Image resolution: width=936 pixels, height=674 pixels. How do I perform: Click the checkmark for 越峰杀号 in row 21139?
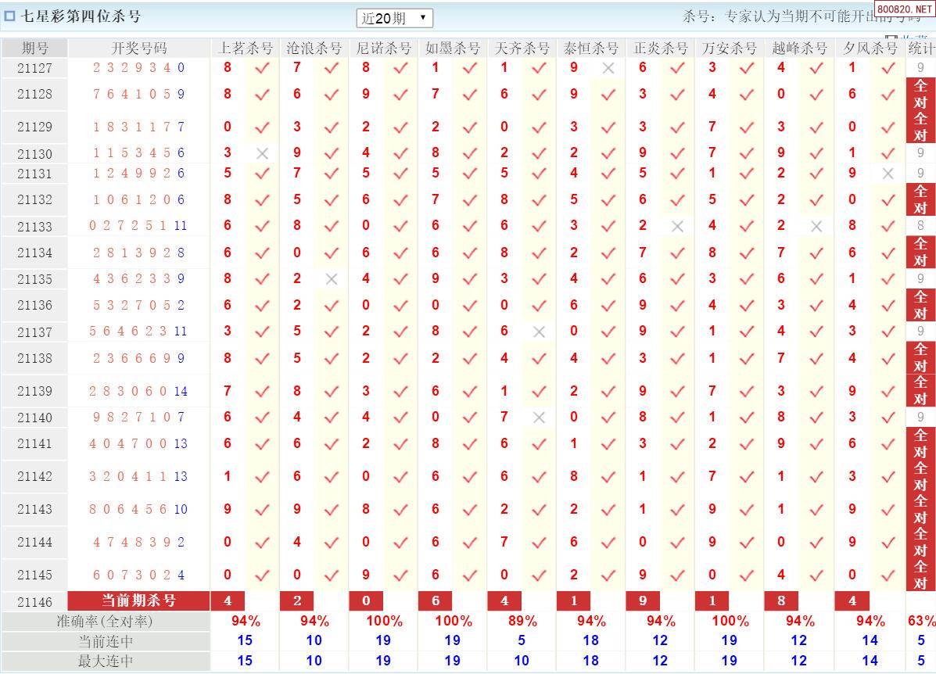pos(816,391)
